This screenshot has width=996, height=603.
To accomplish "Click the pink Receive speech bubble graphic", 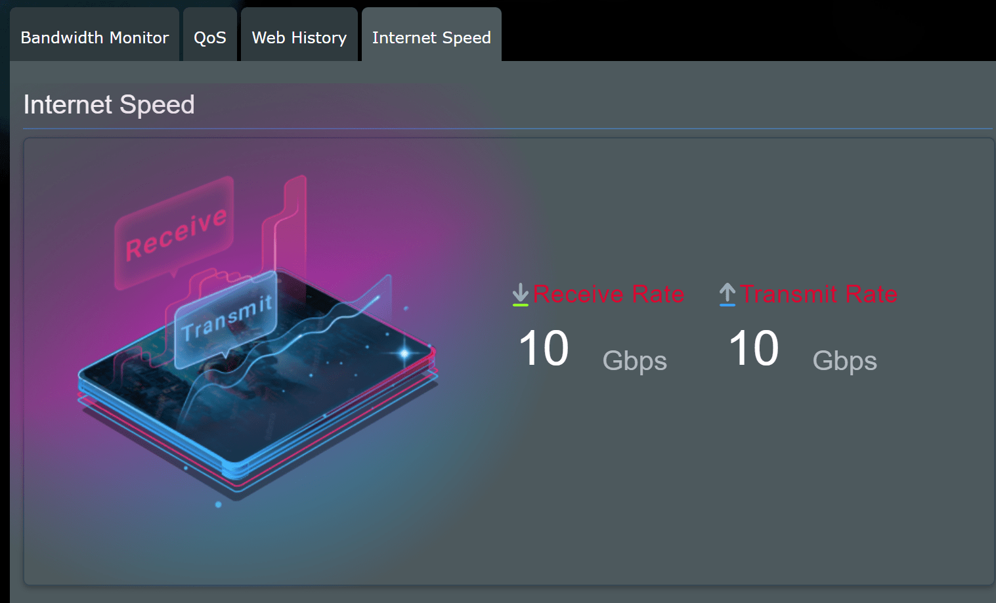I will click(175, 232).
